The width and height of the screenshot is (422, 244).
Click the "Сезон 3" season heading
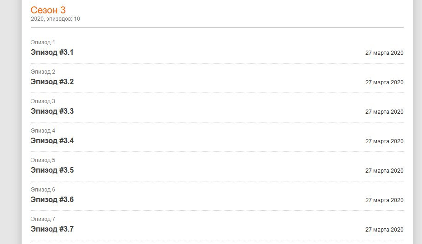click(48, 10)
